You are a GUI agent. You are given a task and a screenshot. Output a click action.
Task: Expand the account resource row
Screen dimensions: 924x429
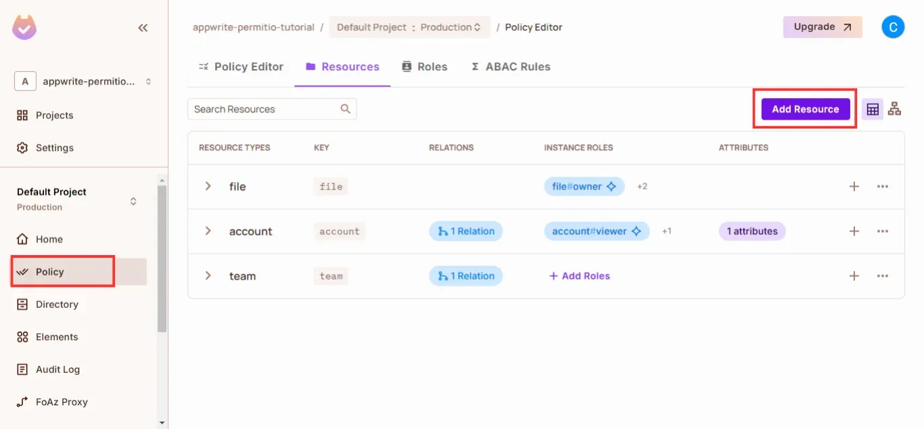click(x=208, y=231)
